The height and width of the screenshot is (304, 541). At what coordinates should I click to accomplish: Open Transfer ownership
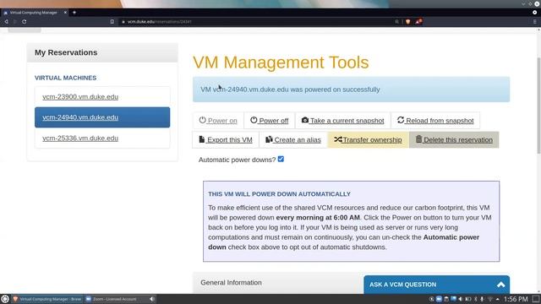tap(369, 139)
